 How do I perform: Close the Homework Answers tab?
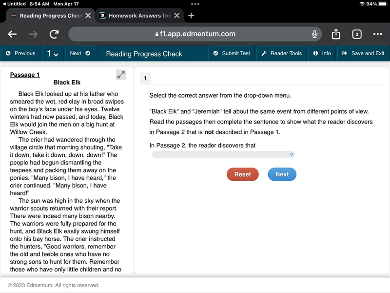(x=177, y=16)
